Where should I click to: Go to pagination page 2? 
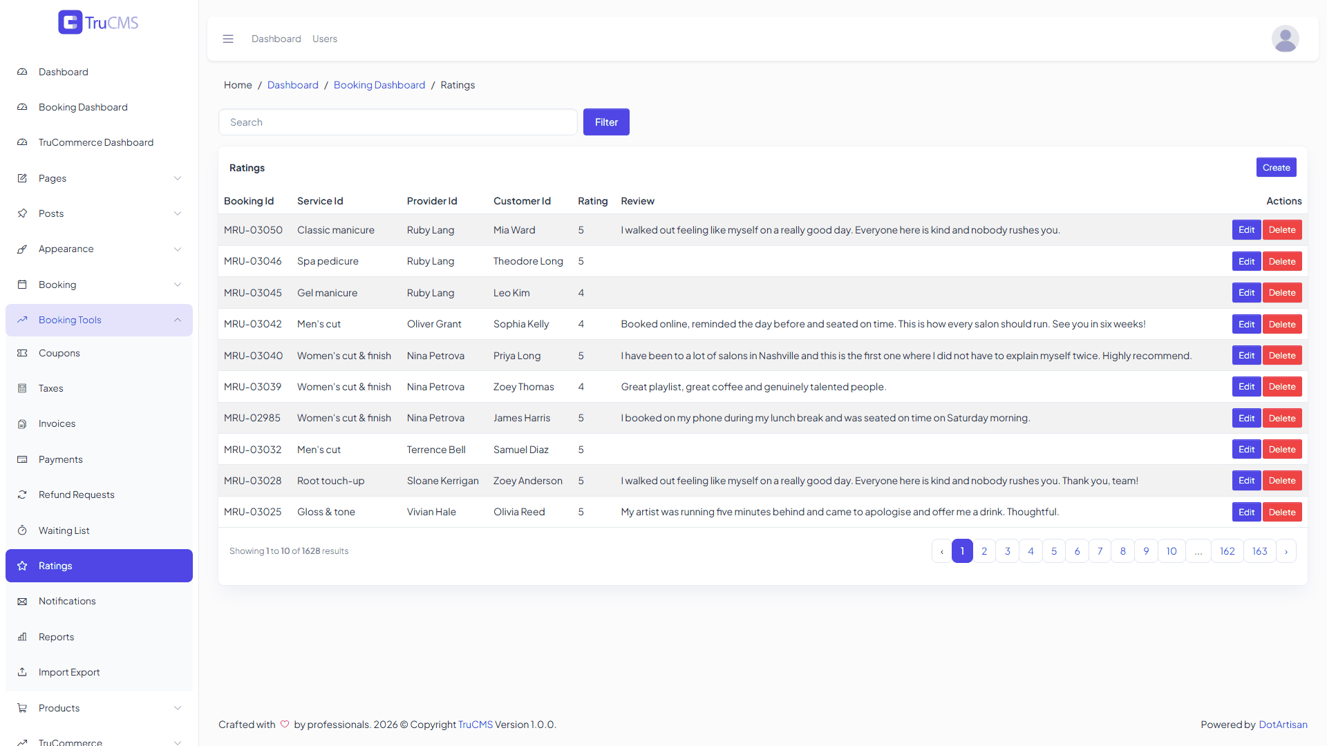tap(984, 551)
